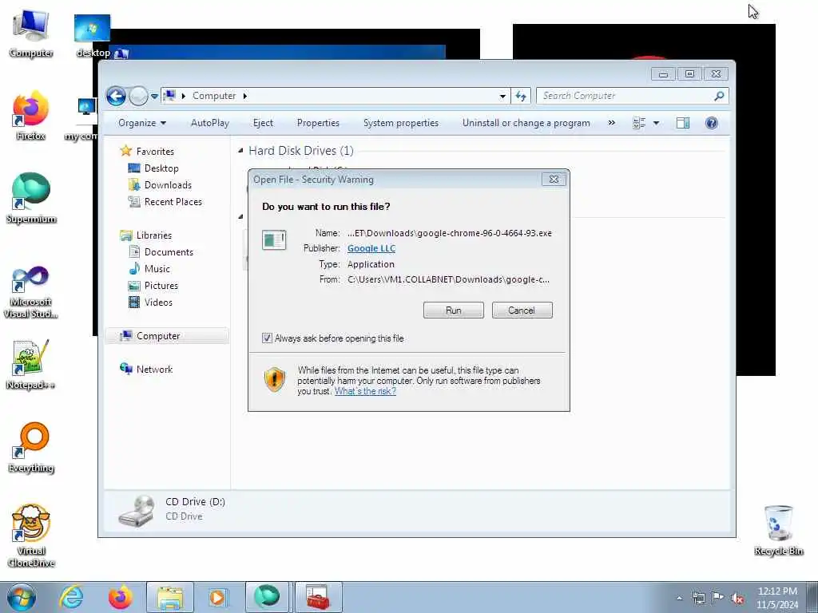Uncheck Always ask before opening this file
Image resolution: width=818 pixels, height=613 pixels.
(267, 338)
